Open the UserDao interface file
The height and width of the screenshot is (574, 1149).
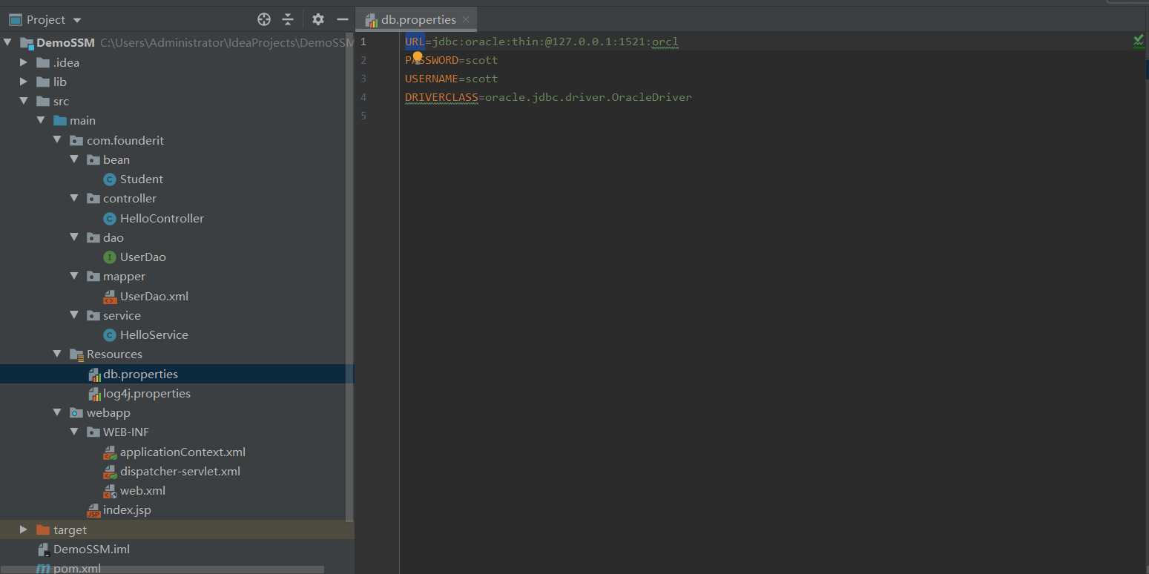[x=142, y=257]
